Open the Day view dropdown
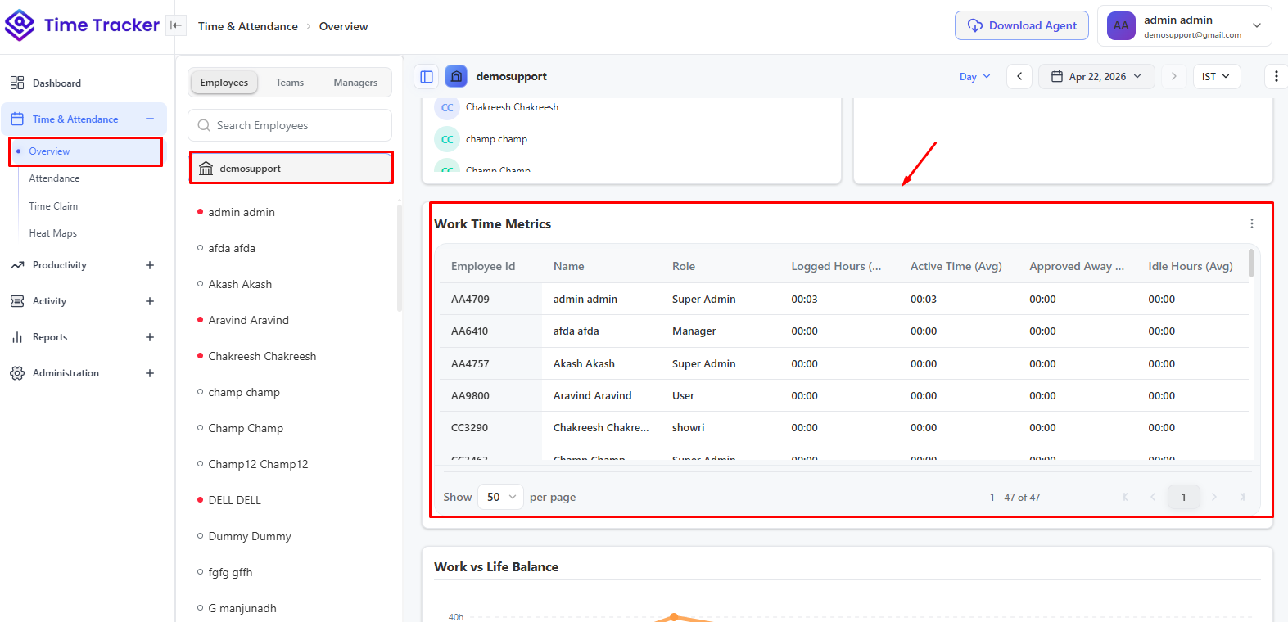The image size is (1288, 622). [974, 76]
